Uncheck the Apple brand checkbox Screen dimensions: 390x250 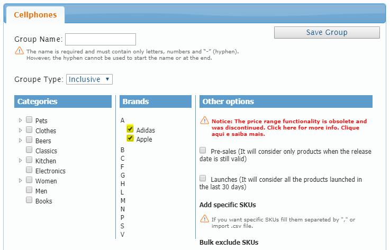pos(130,138)
